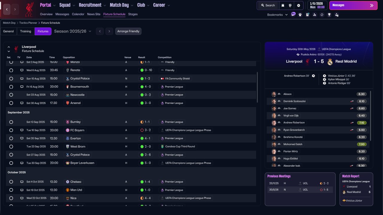The height and width of the screenshot is (215, 383).
Task: Switch to the Calendar tab
Action: [x=78, y=14]
